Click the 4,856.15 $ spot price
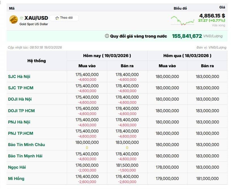 pyautogui.click(x=212, y=16)
